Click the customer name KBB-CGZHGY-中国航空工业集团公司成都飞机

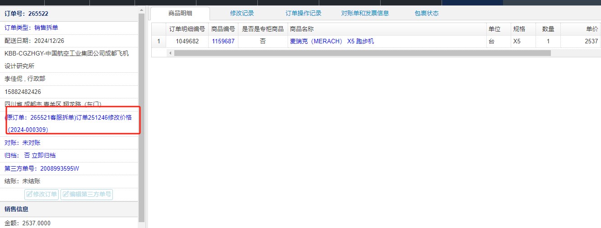coord(66,53)
